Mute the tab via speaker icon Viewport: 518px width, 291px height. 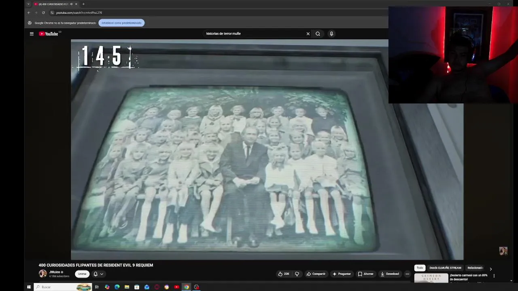click(71, 4)
